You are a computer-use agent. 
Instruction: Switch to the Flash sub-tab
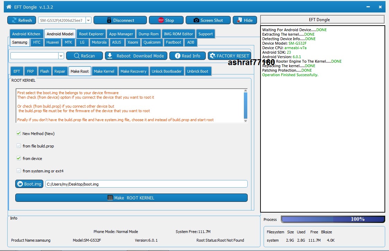pyautogui.click(x=45, y=71)
